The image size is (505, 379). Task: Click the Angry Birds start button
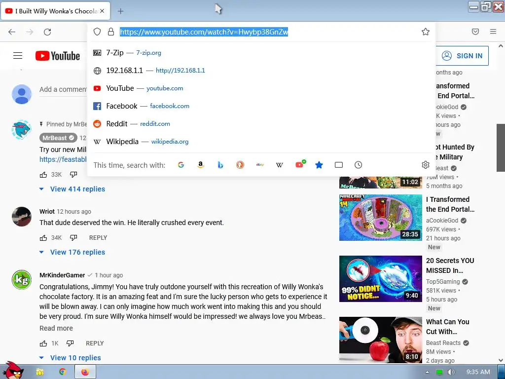click(x=13, y=370)
